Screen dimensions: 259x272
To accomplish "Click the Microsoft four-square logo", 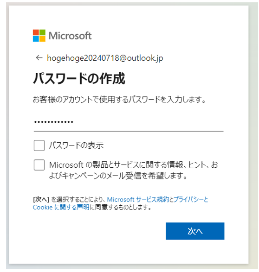I will pos(39,36).
